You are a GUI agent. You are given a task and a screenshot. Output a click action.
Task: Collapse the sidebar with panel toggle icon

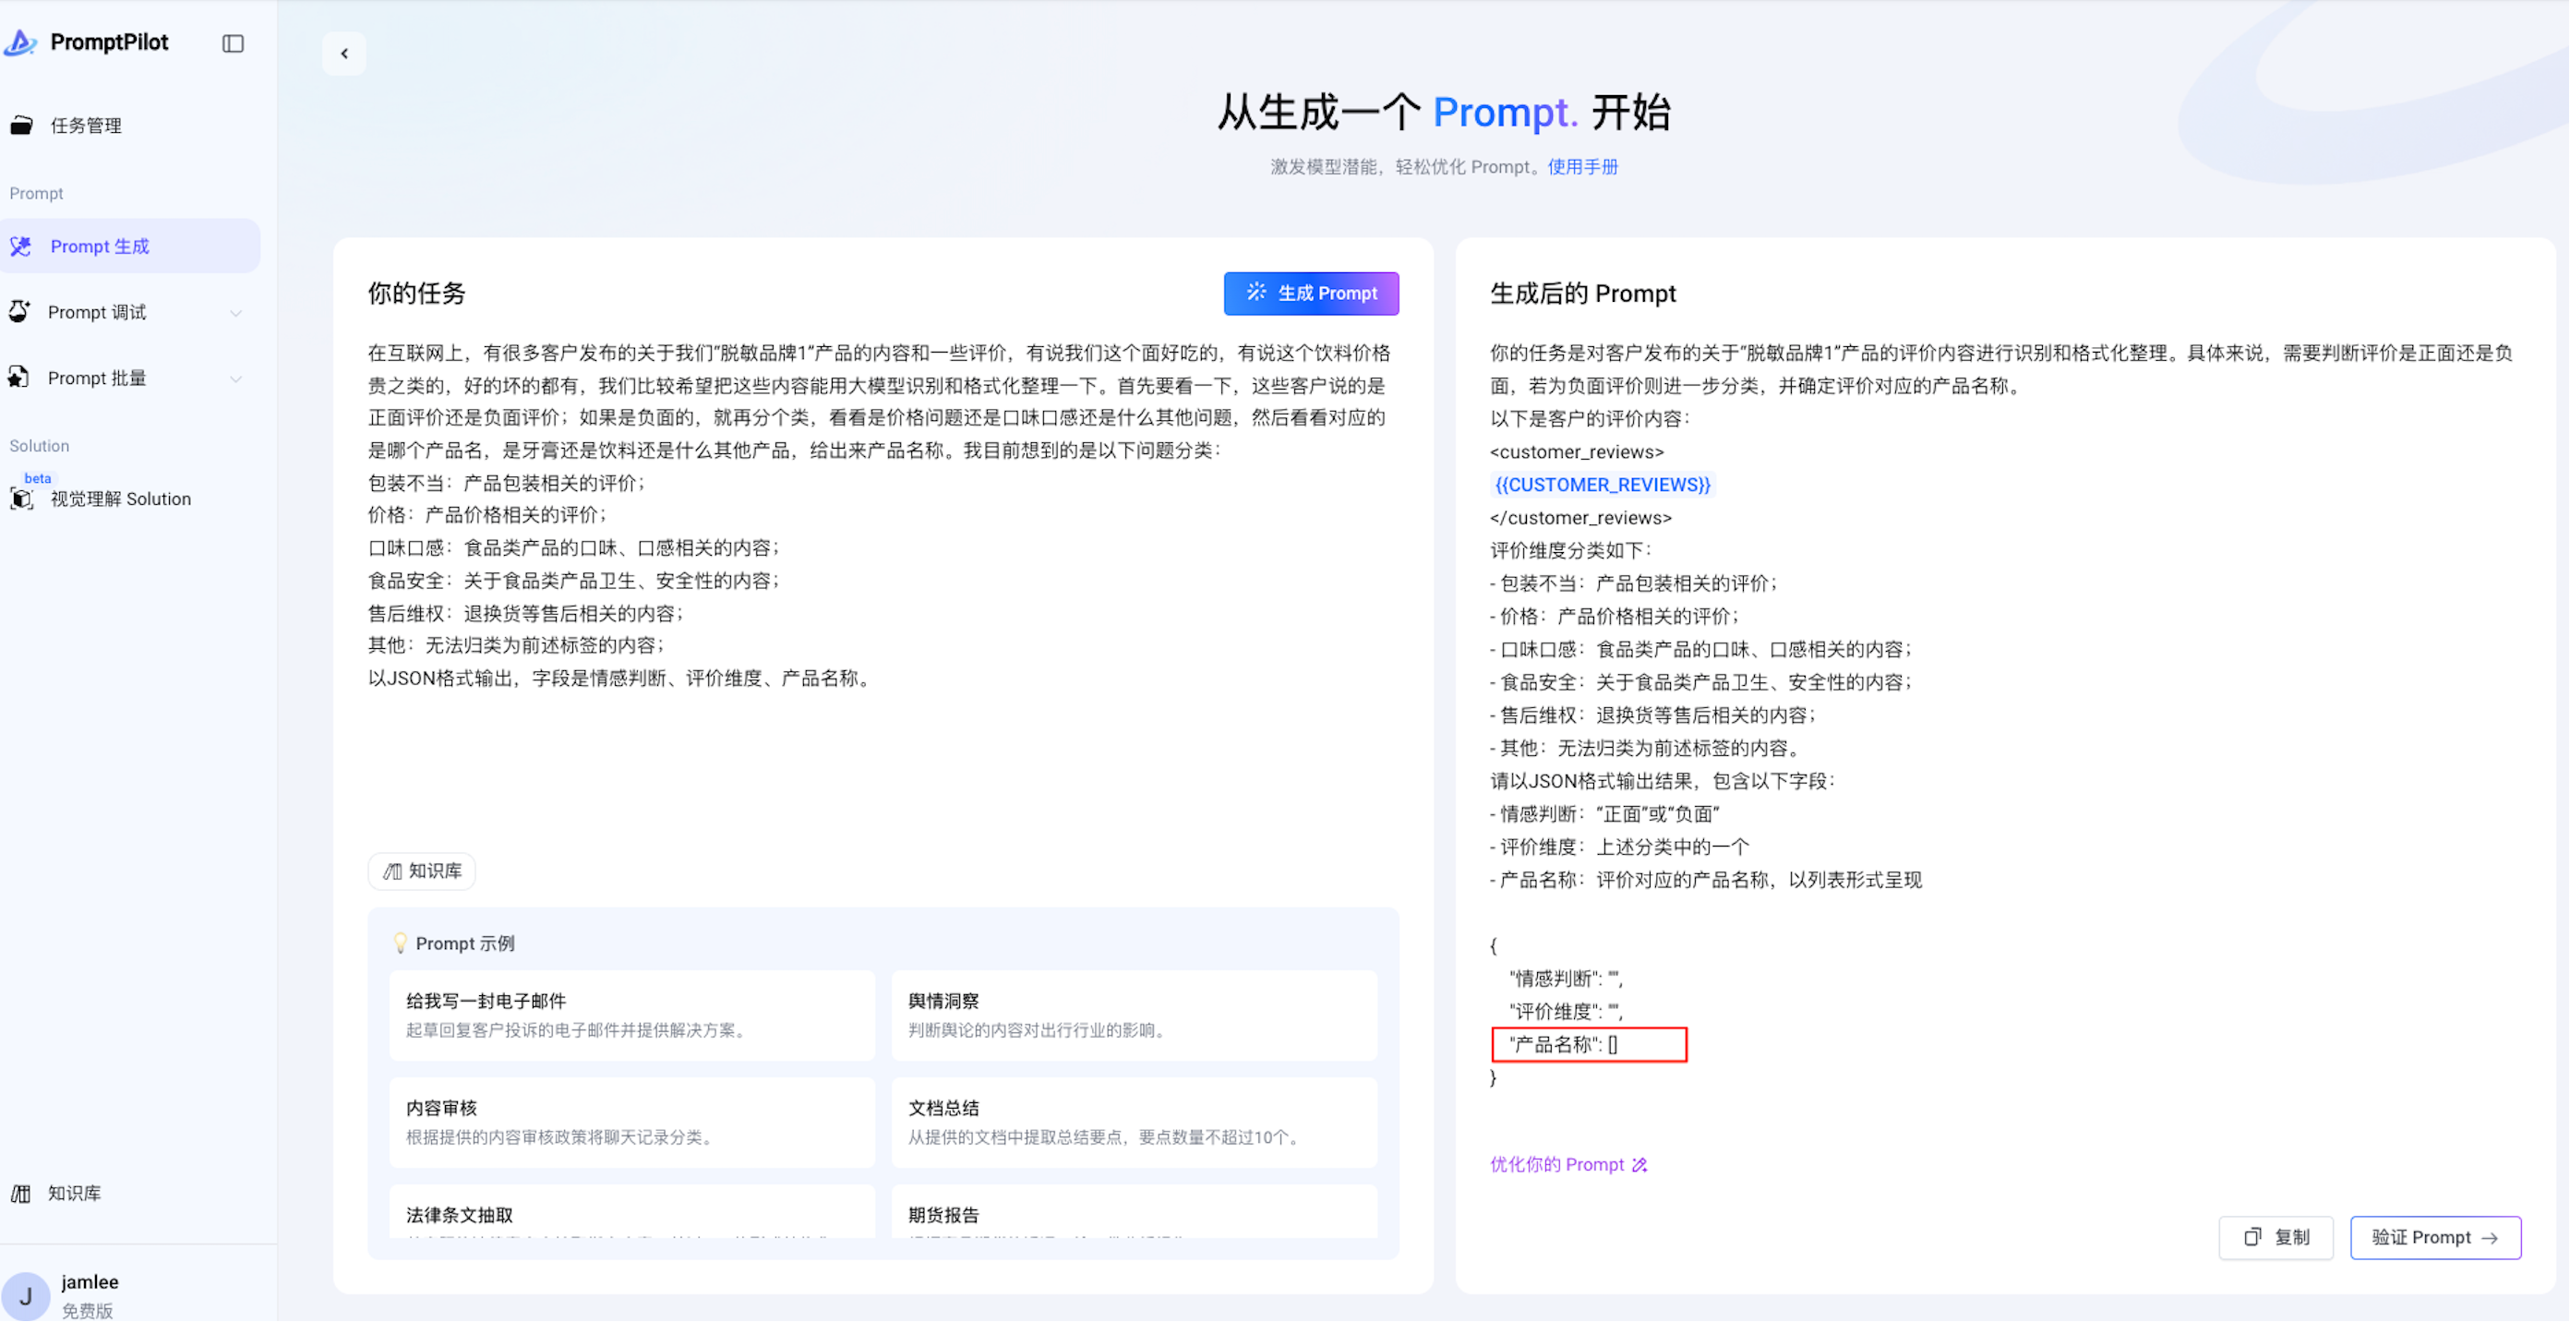tap(233, 42)
